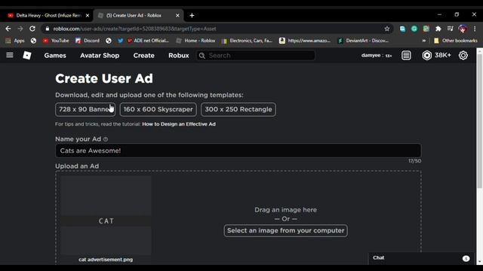Viewport: 483px width, 271px height.
Task: Open the Robux menu item
Action: [179, 56]
